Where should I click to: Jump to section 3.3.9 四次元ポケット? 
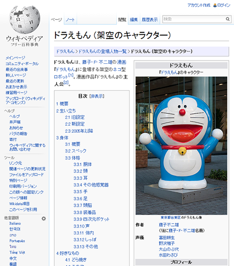click(x=91, y=219)
